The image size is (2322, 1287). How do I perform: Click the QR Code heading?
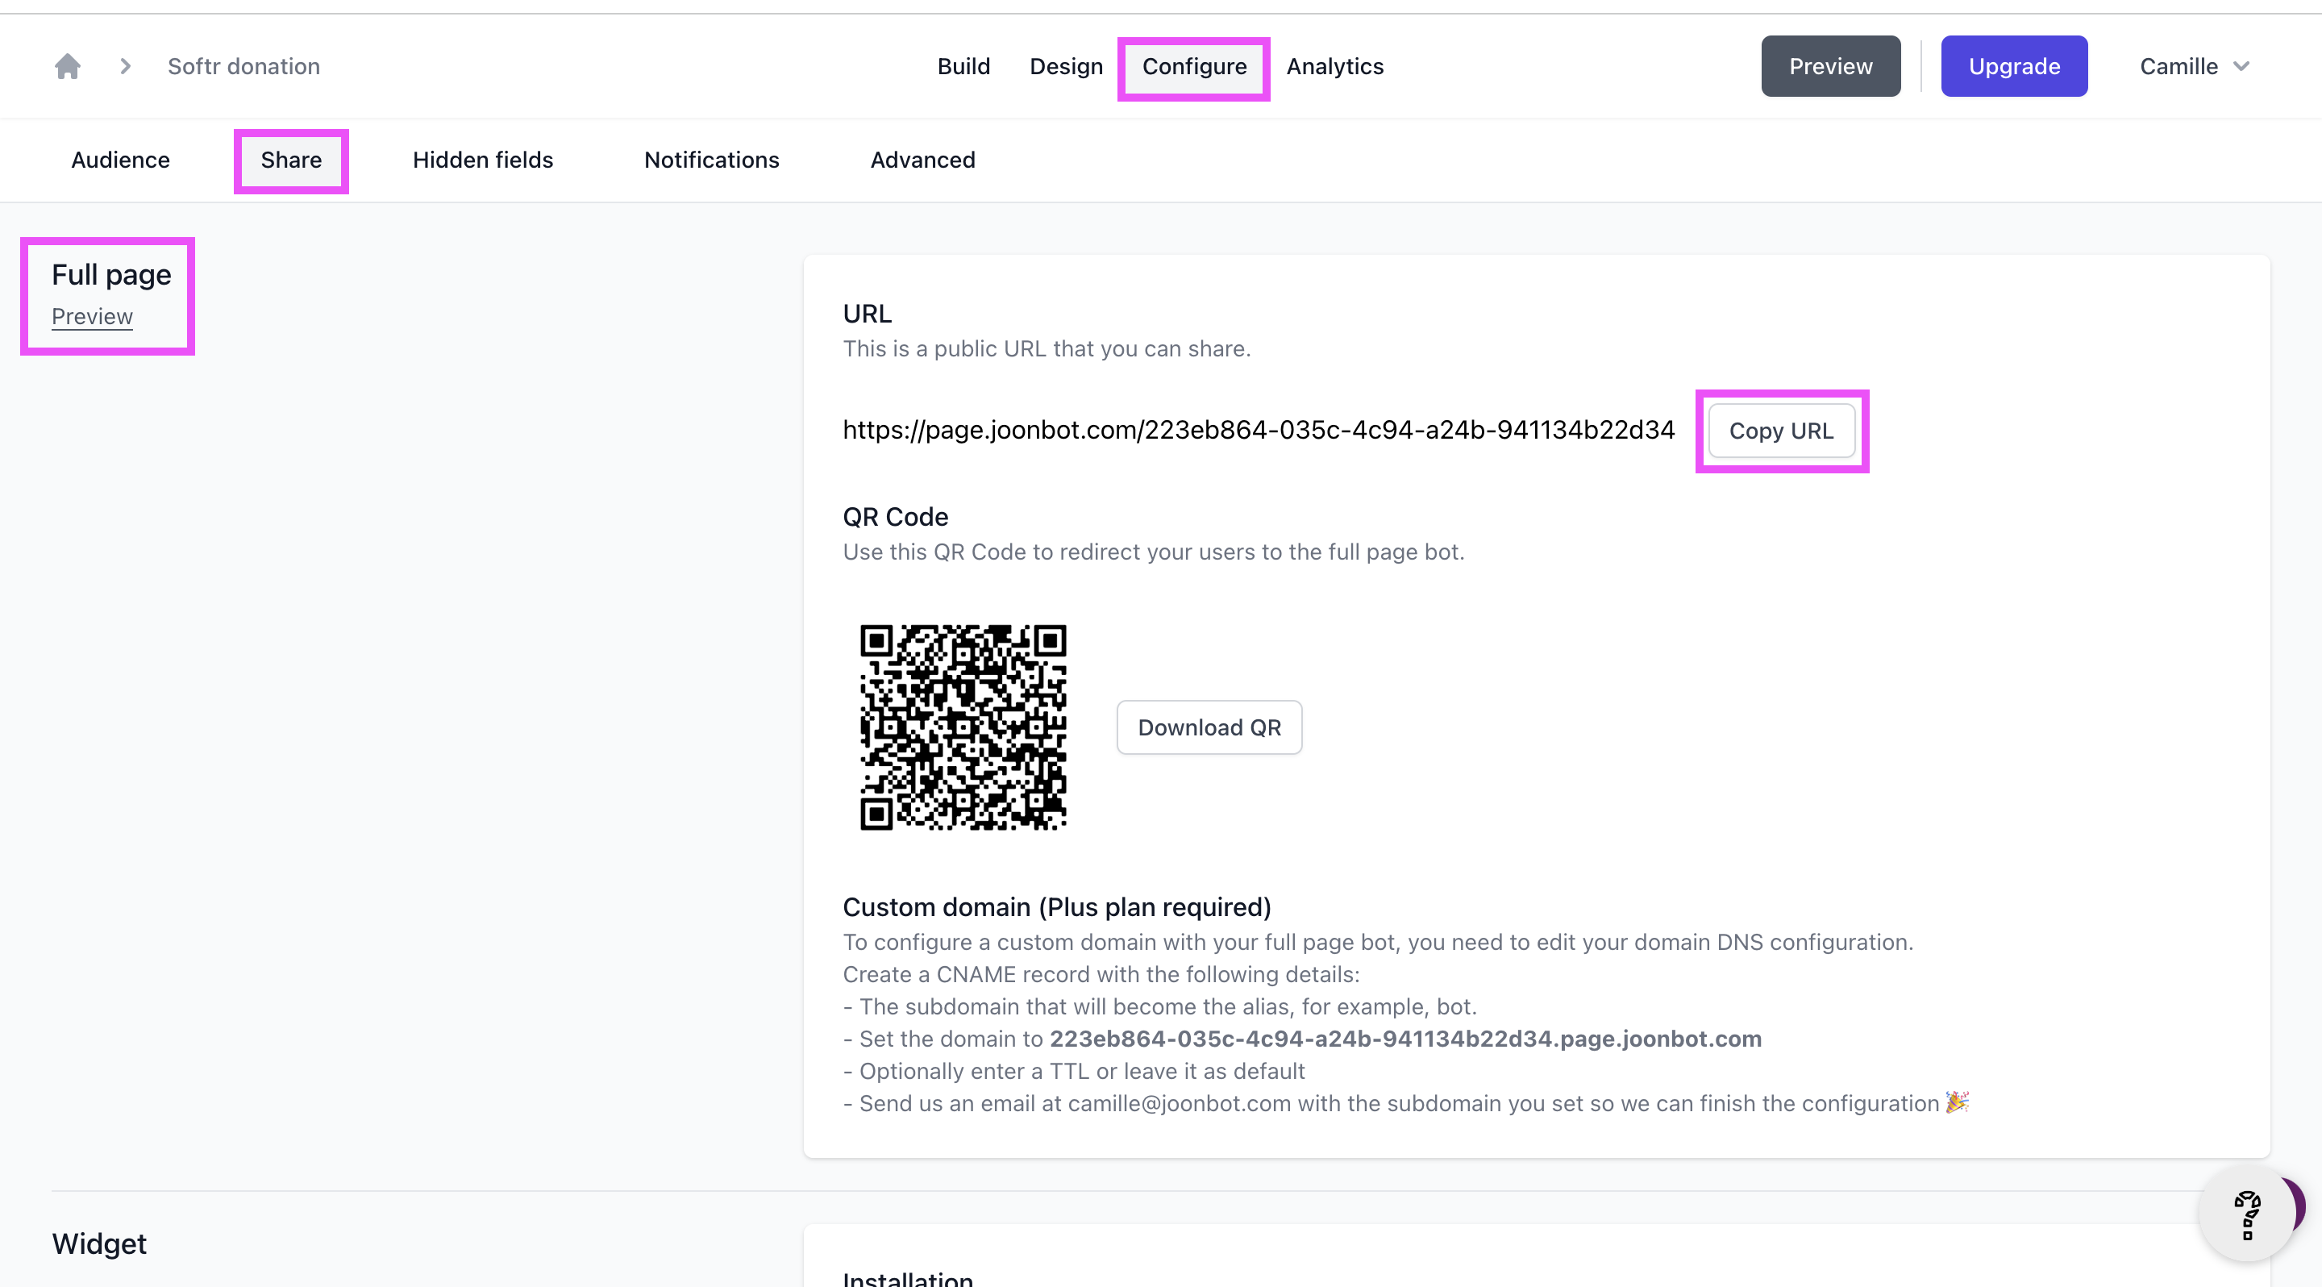pyautogui.click(x=895, y=516)
